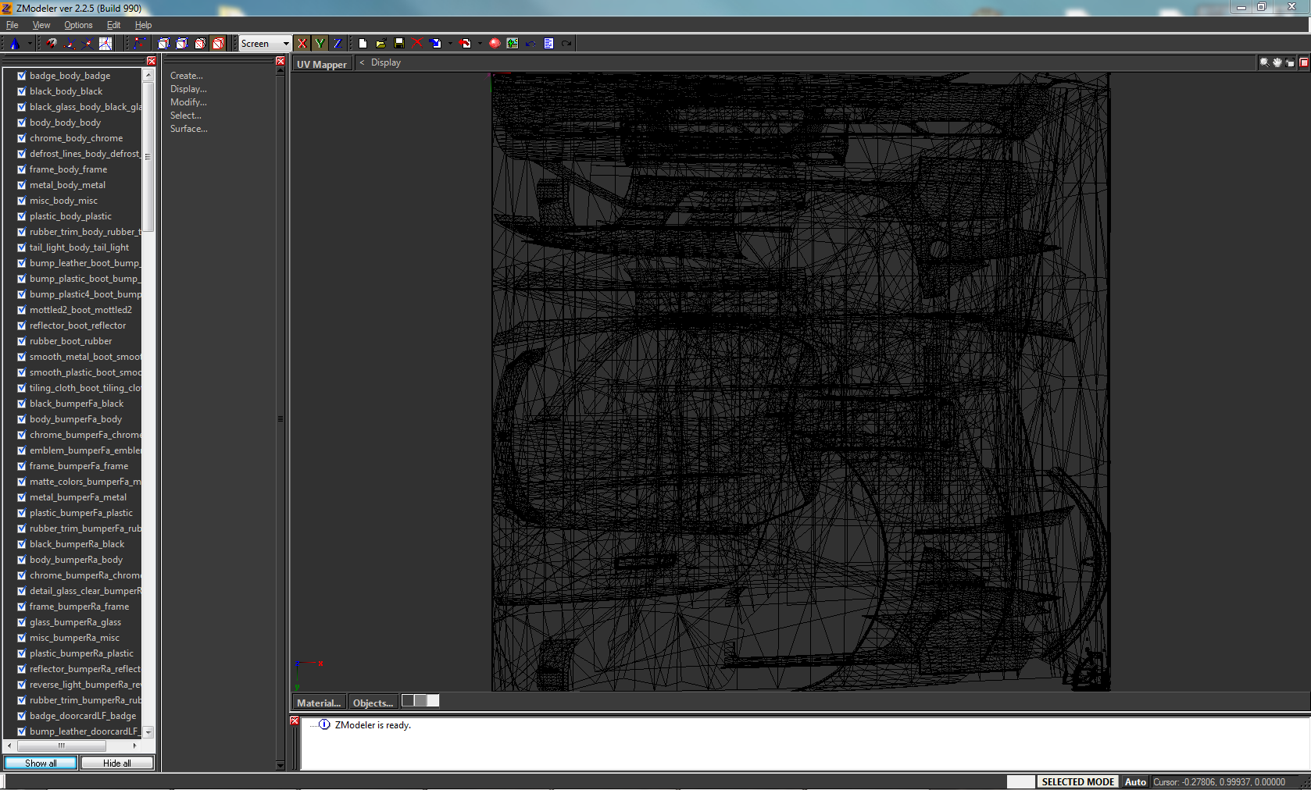The image size is (1311, 790).
Task: Select the red delete cross icon
Action: click(x=418, y=43)
